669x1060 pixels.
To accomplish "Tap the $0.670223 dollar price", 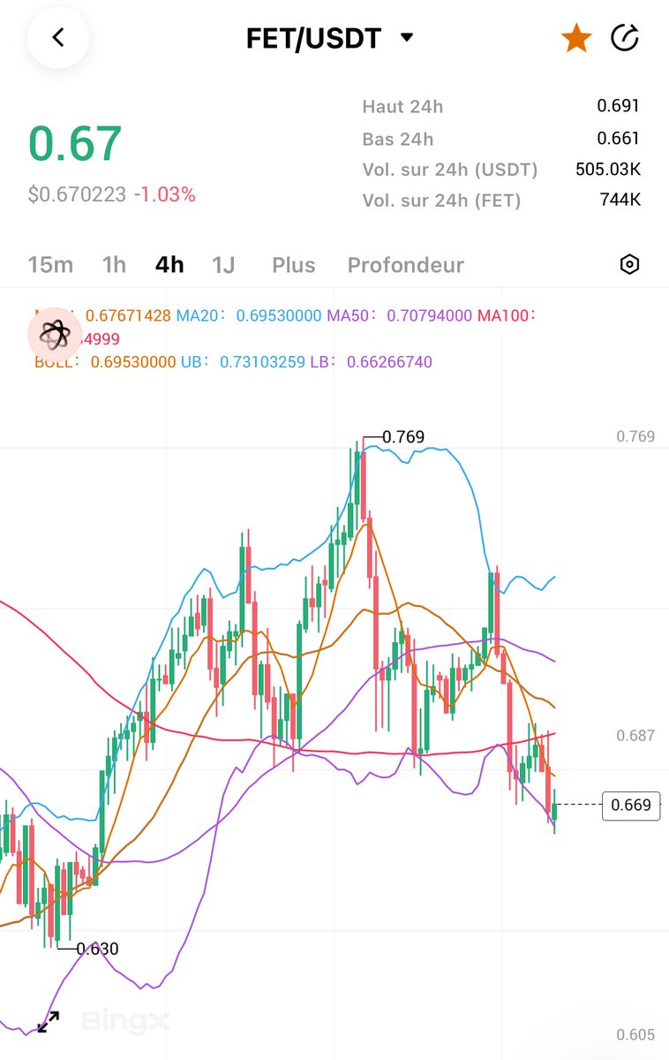I will click(77, 194).
